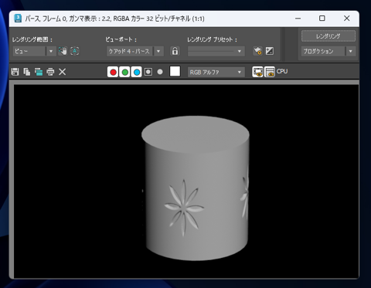This screenshot has width=371, height=288.
Task: Open the RGB アルファ channel dropdown
Action: tap(216, 73)
